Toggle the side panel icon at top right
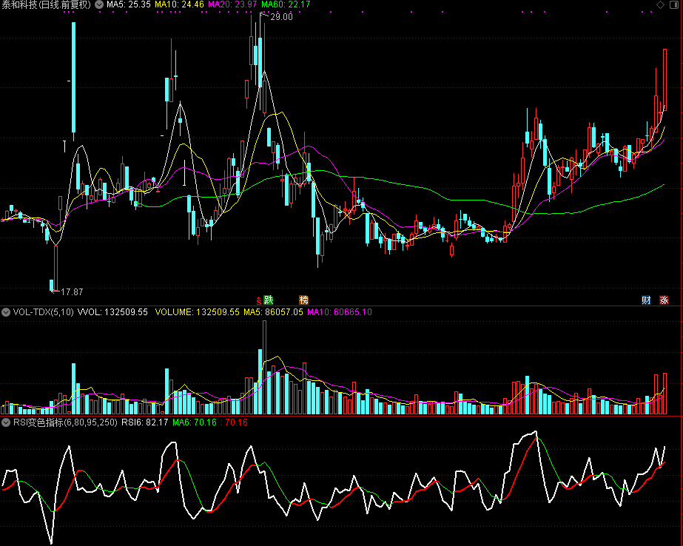 click(674, 4)
